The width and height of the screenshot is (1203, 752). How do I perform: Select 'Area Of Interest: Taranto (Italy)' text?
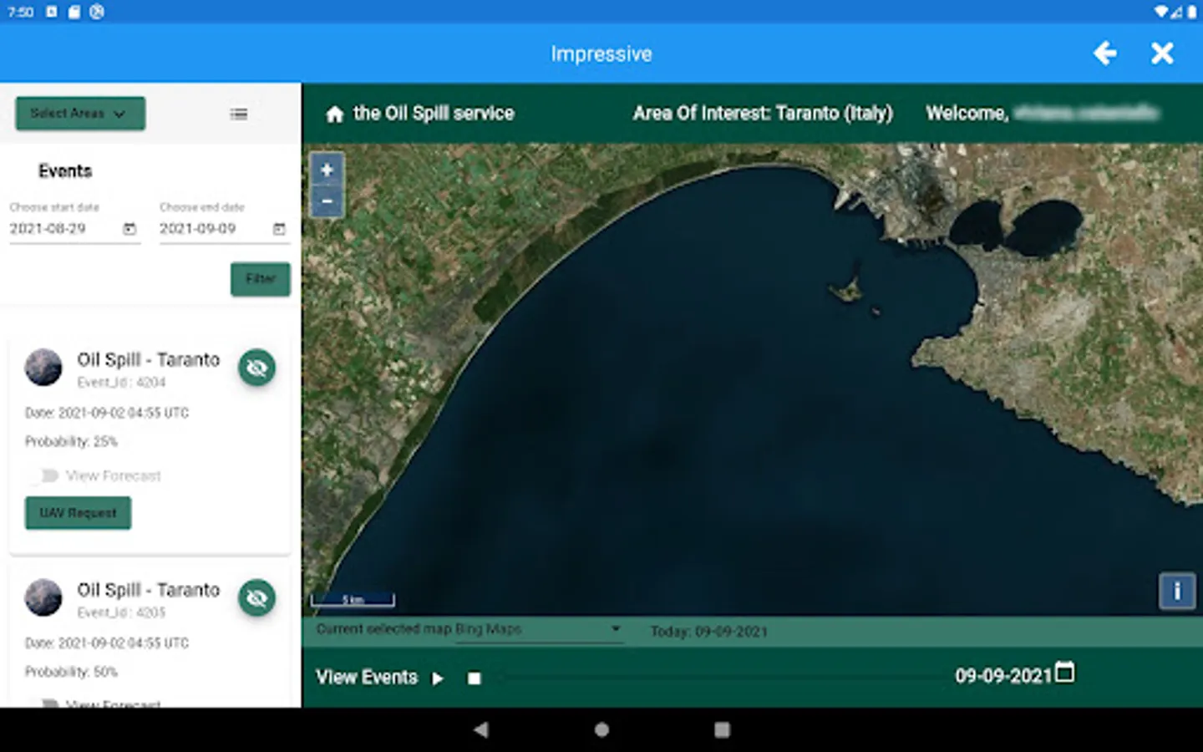point(763,114)
